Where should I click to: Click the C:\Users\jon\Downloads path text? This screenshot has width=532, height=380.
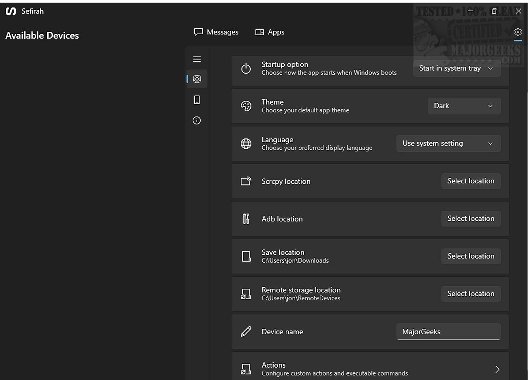pyautogui.click(x=295, y=260)
